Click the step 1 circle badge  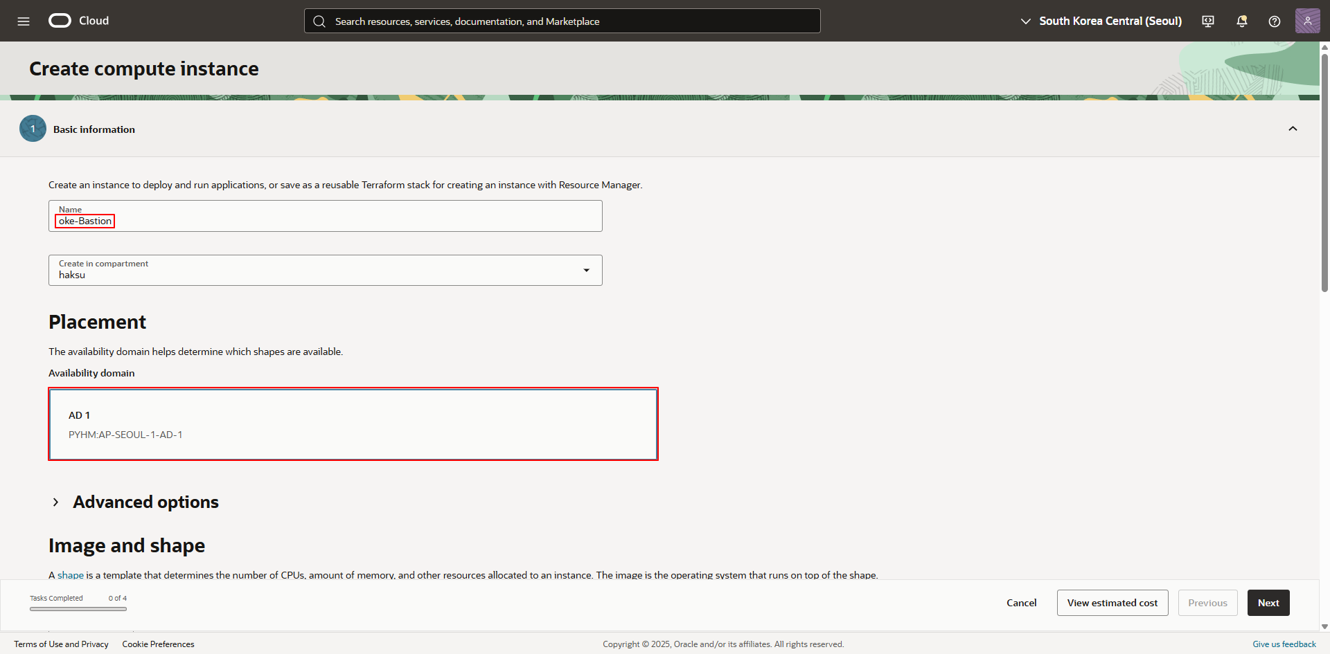click(x=33, y=129)
